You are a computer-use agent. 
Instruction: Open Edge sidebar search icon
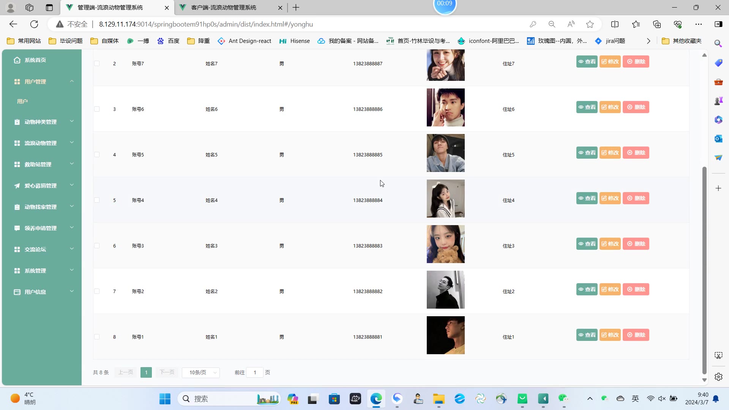[718, 44]
